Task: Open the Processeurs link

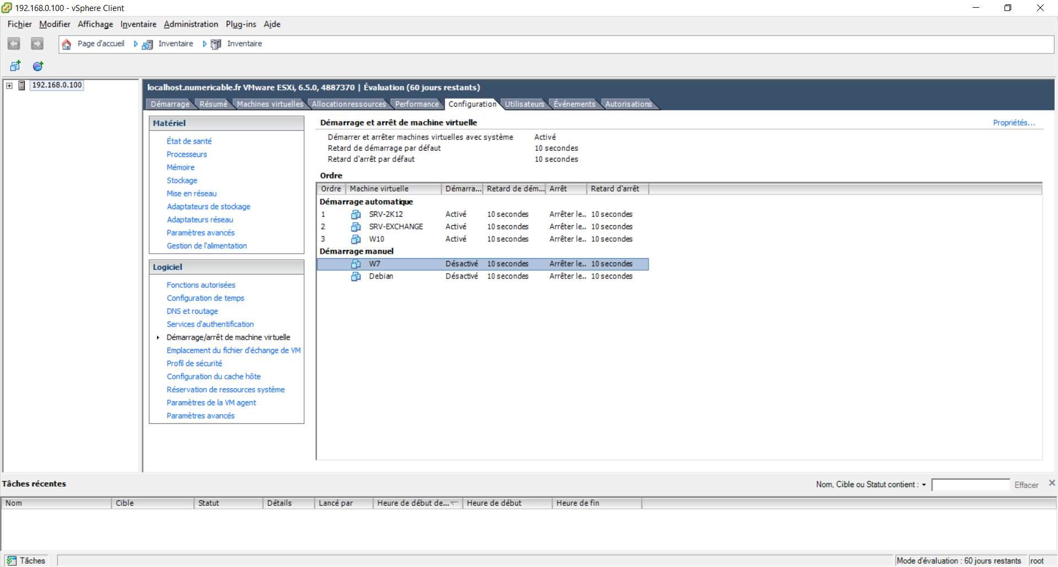Action: pyautogui.click(x=187, y=155)
